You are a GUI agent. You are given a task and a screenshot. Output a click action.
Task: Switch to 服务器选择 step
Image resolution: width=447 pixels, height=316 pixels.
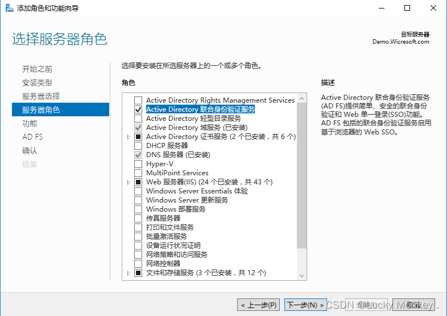click(x=41, y=96)
